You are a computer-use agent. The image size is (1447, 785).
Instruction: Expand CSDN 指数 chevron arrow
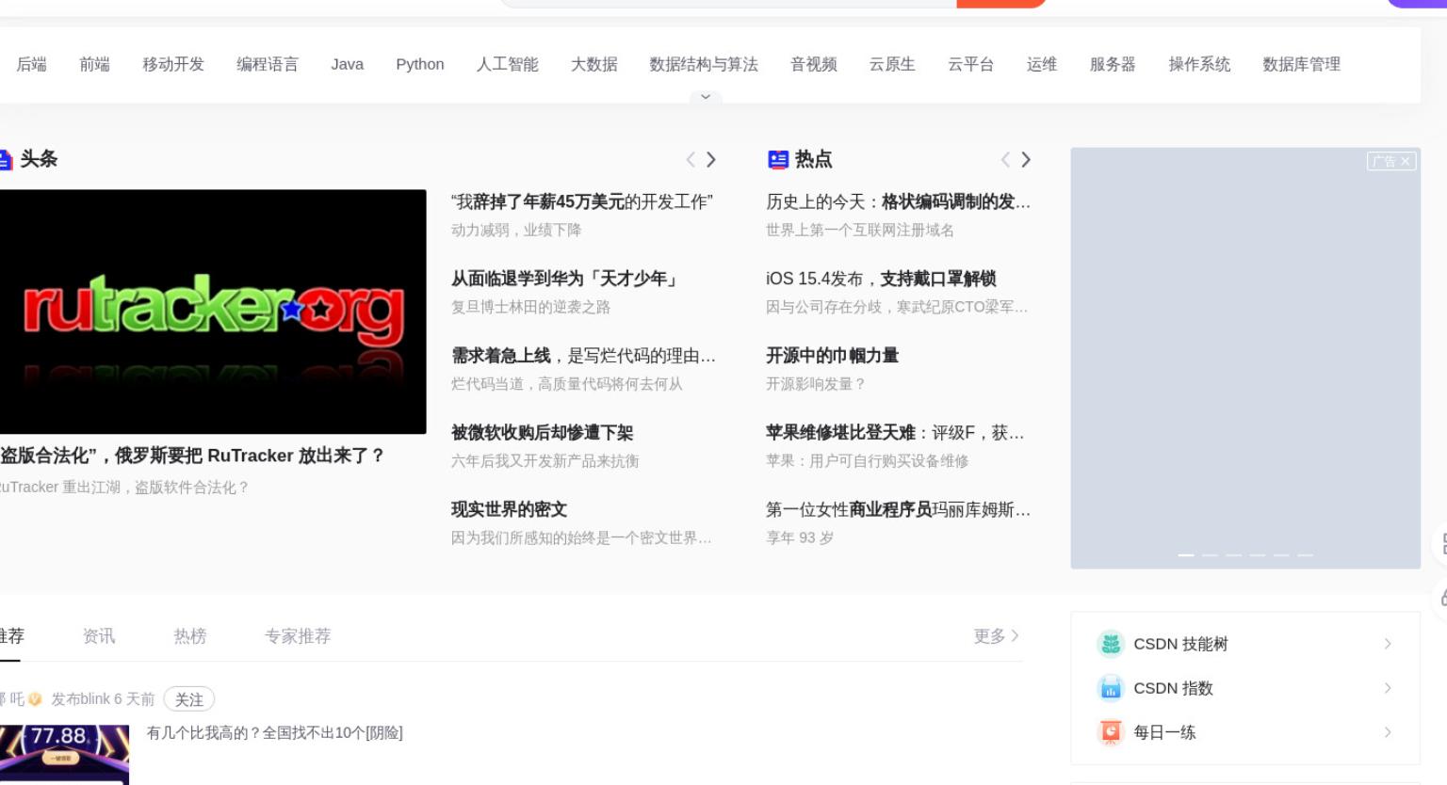[1388, 688]
